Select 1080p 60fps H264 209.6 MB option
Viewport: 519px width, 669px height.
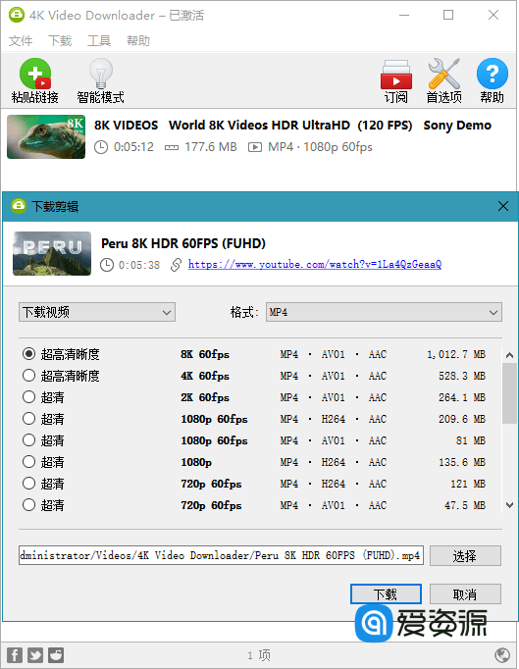pos(28,419)
